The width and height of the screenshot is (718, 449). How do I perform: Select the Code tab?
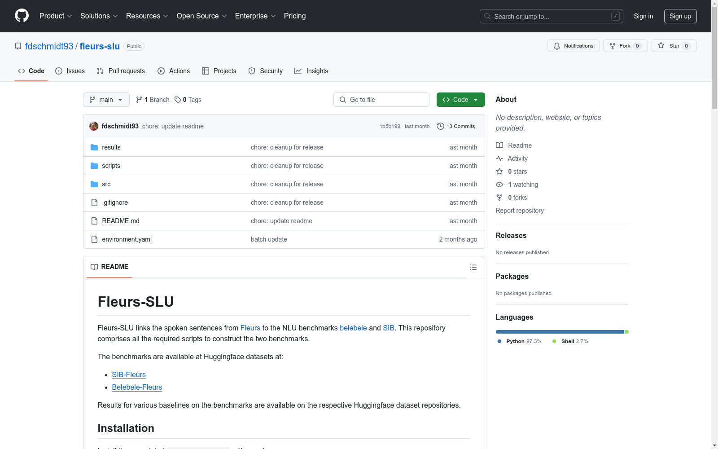pos(31,71)
